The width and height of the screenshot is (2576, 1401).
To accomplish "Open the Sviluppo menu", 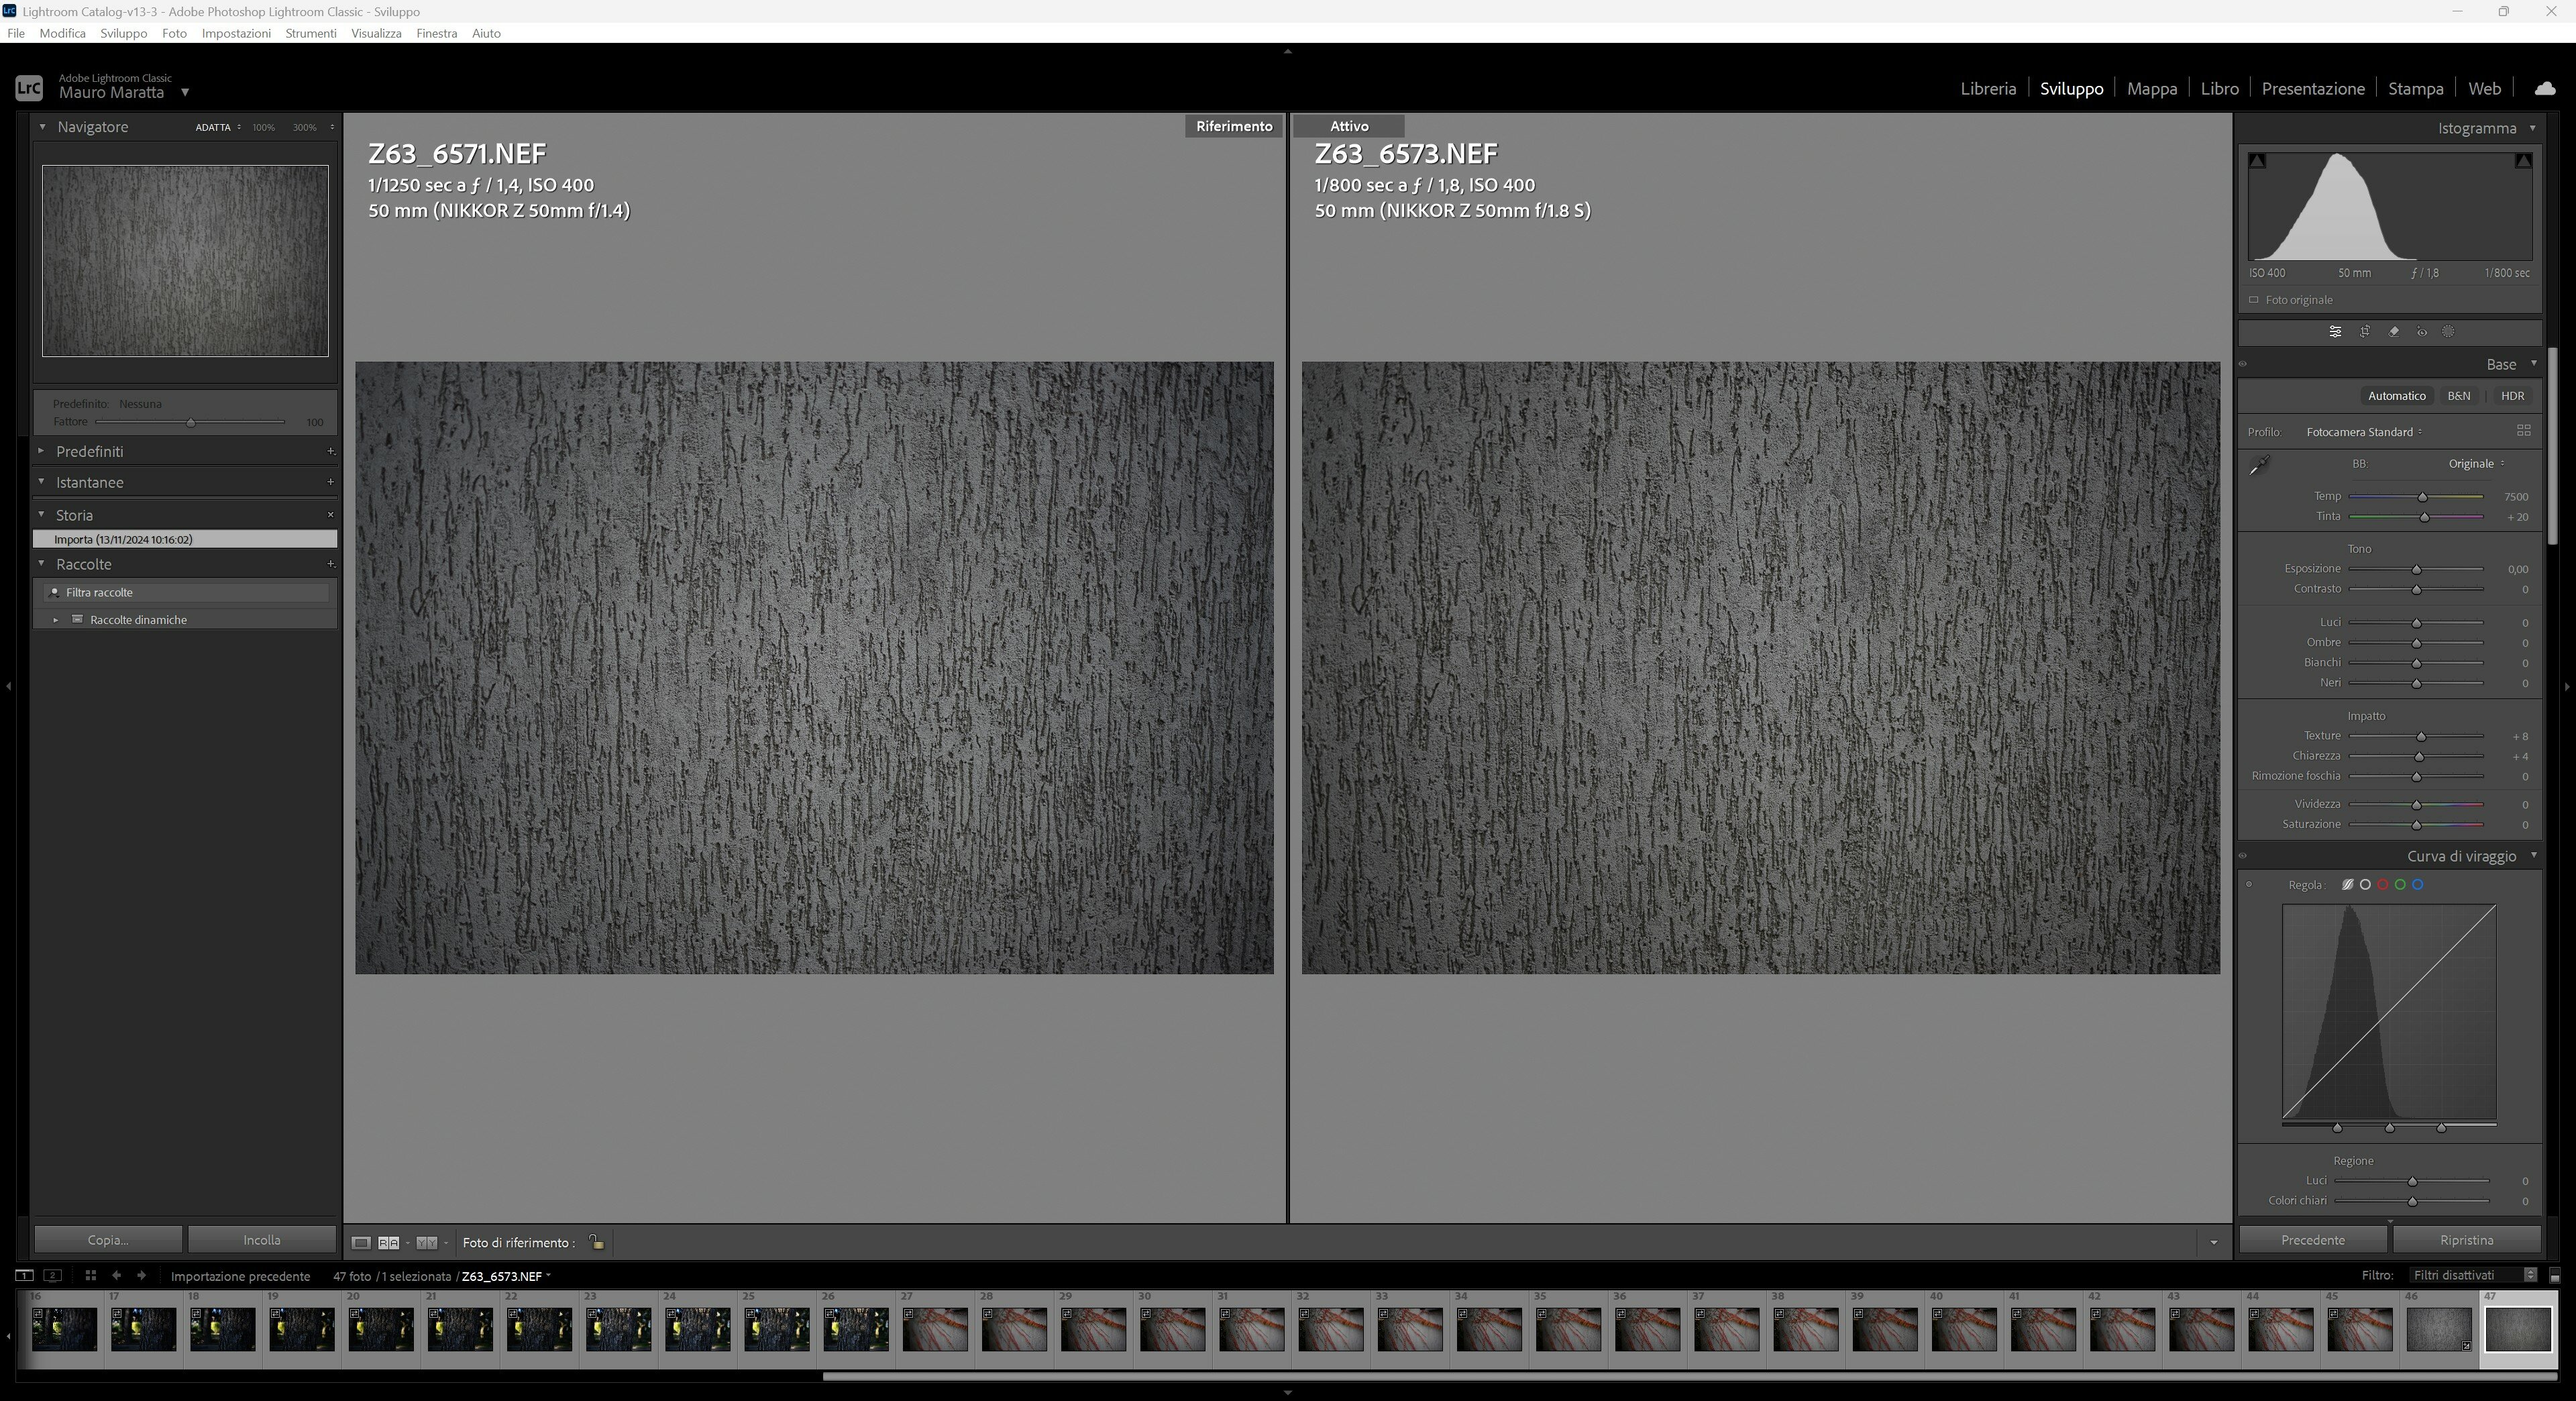I will pos(123,33).
